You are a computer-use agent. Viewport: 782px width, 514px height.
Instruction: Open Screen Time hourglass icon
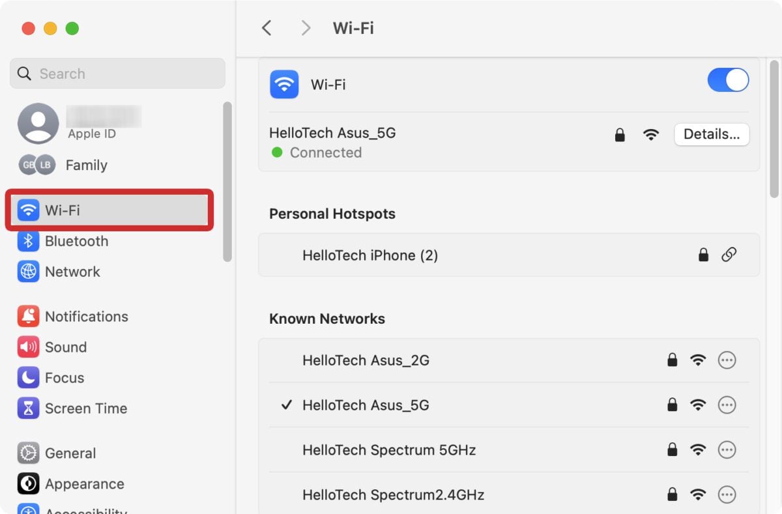click(x=28, y=408)
